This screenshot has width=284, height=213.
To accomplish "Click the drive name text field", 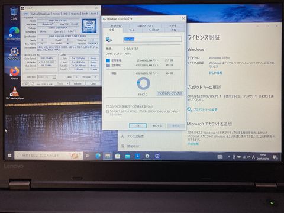I will tap(152, 39).
